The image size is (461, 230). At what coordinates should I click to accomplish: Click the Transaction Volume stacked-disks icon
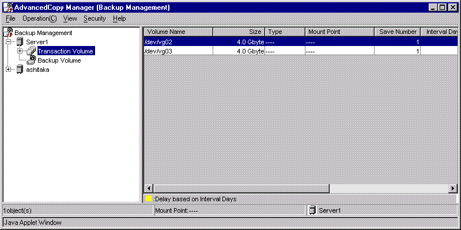pyautogui.click(x=31, y=51)
